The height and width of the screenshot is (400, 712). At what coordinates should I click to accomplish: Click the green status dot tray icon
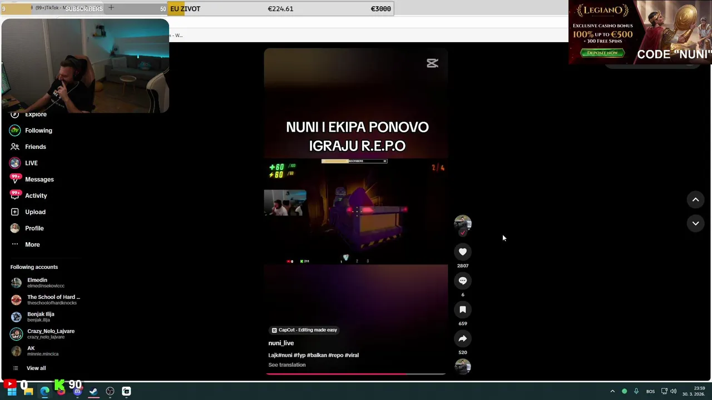click(624, 391)
